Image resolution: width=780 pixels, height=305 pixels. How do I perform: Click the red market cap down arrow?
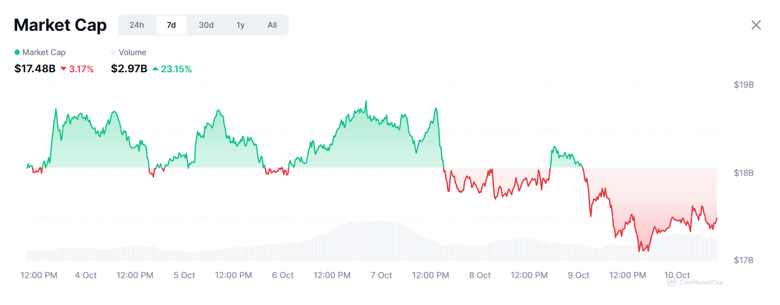pyautogui.click(x=63, y=69)
